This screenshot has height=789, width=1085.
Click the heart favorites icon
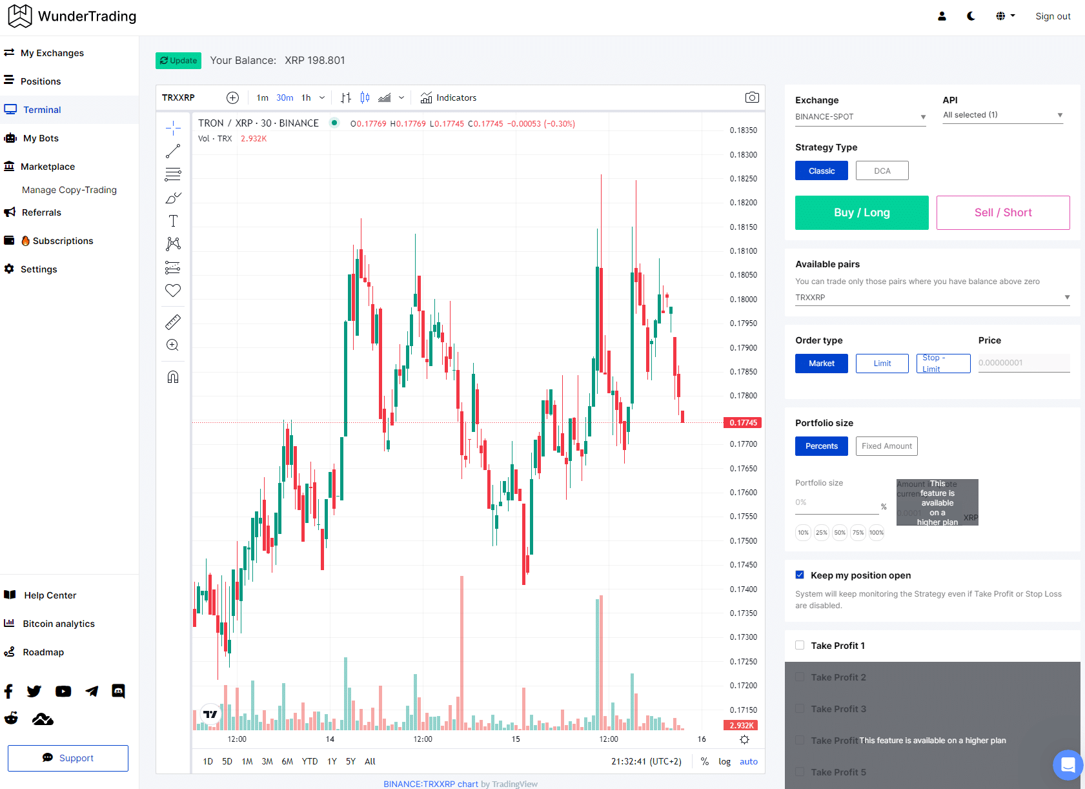coord(173,291)
